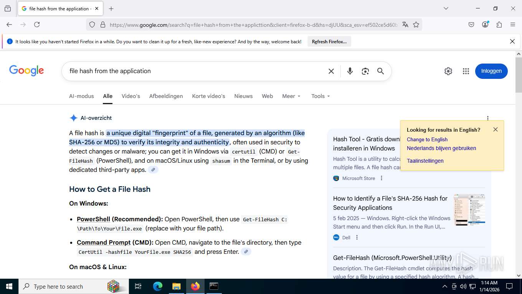
Task: Open source link chip after third-party apps
Action: (153, 170)
